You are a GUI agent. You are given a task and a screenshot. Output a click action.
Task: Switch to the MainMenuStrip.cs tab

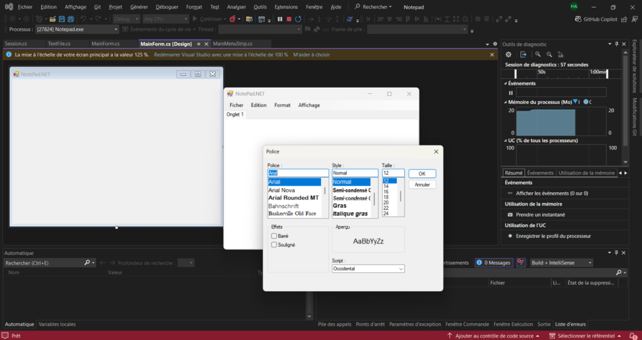point(233,44)
